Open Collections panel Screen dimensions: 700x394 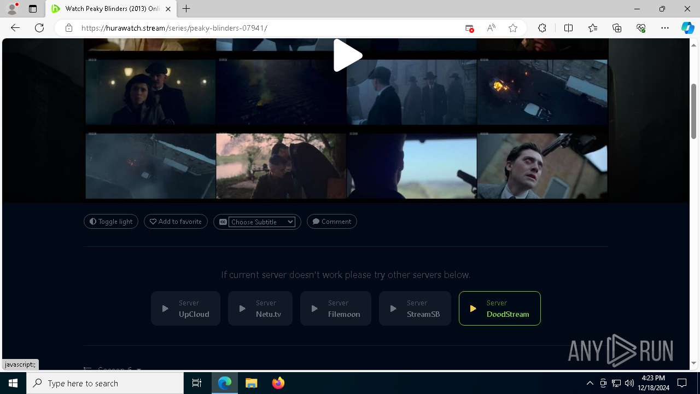[617, 28]
